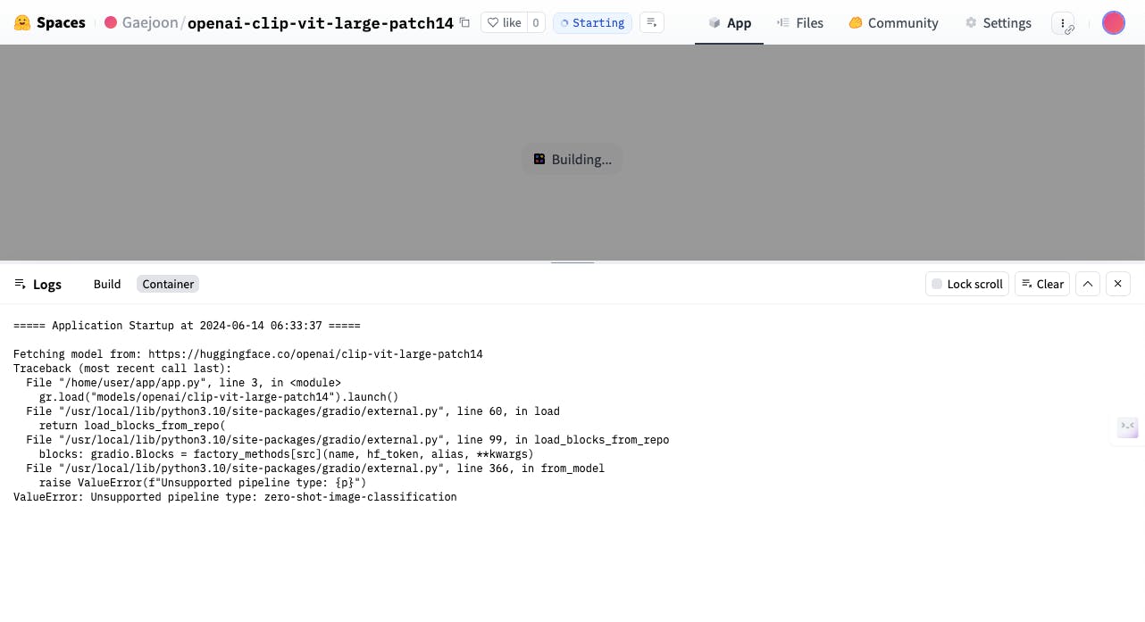Click the 'ValueError: Unsupported pipeline type: zero-shot-image-classification' line

[235, 497]
